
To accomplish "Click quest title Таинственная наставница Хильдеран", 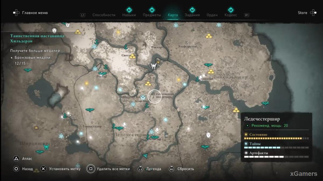I will coord(37,38).
